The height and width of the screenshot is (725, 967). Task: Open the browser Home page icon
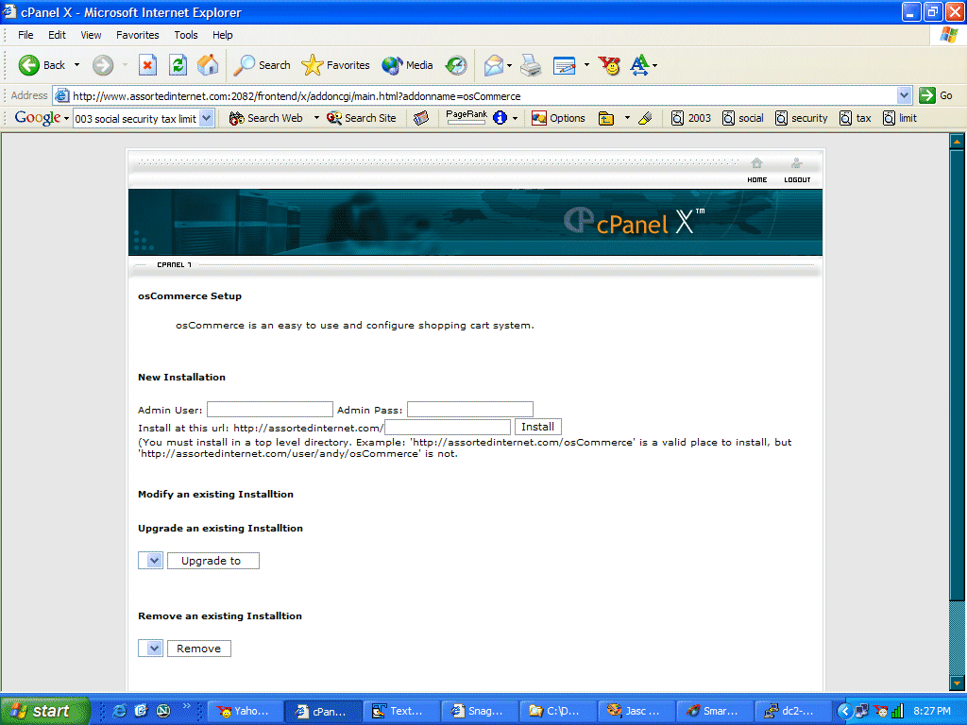208,65
